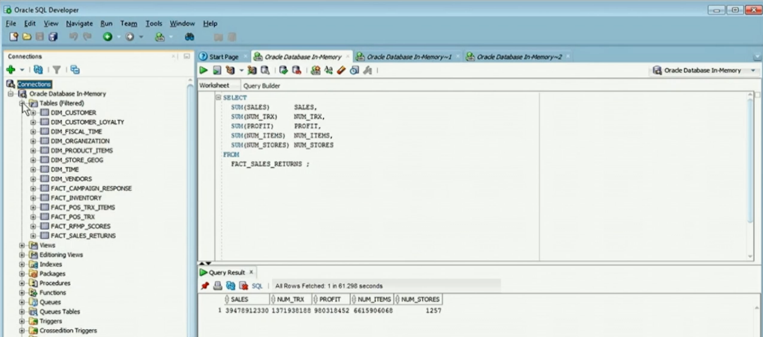Screen dimensions: 763x337
Task: Open the File menu
Action: point(11,24)
